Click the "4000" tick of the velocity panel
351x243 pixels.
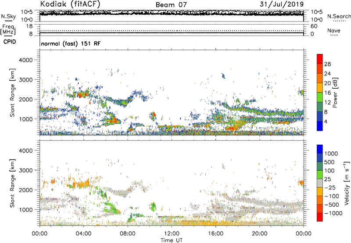tap(26, 150)
